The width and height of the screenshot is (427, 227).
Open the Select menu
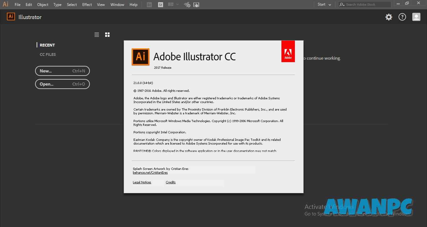point(72,5)
